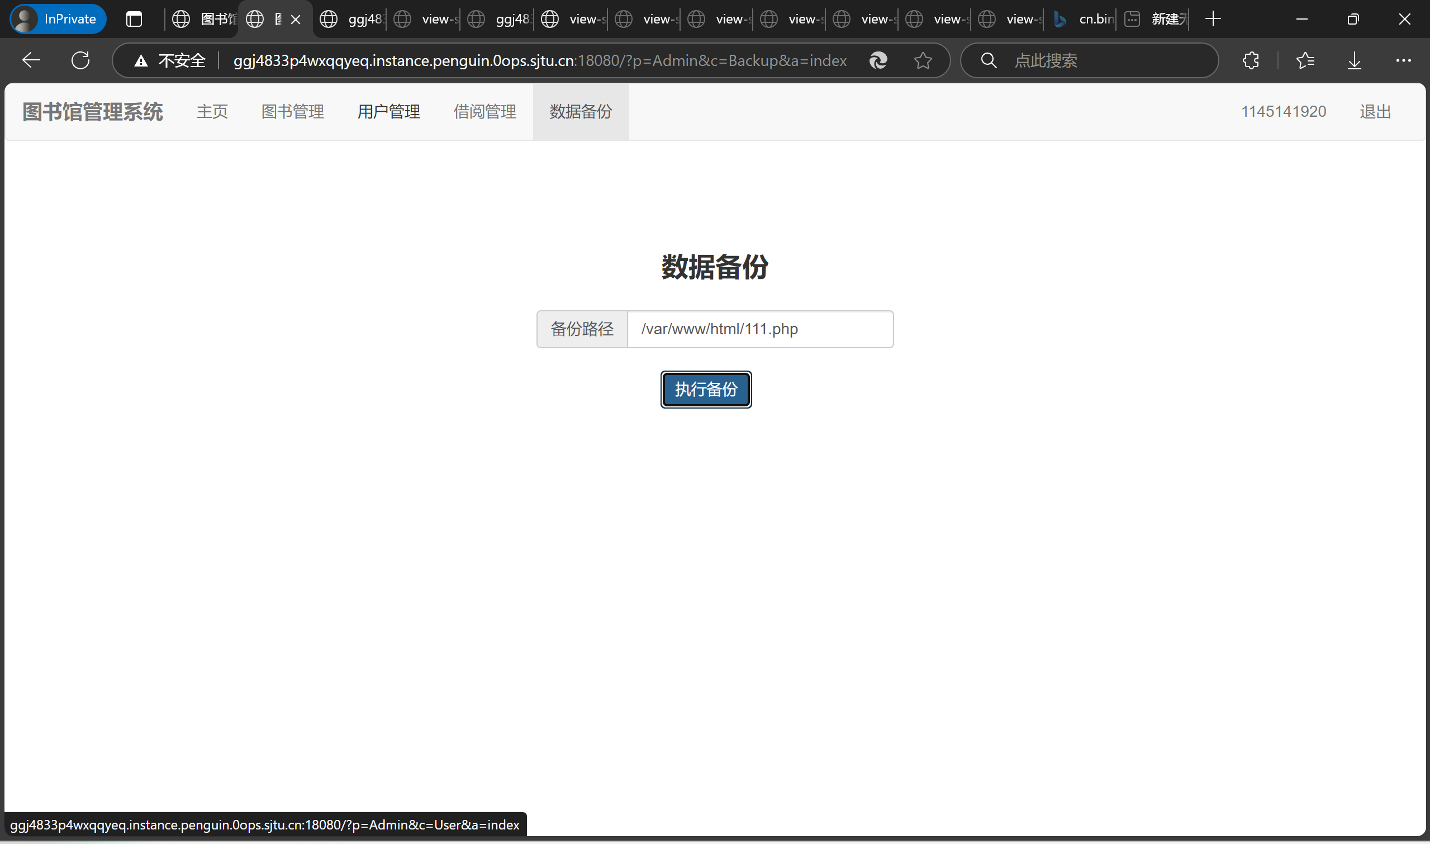Open the favorites list icon
The image size is (1430, 844).
[x=1305, y=60]
